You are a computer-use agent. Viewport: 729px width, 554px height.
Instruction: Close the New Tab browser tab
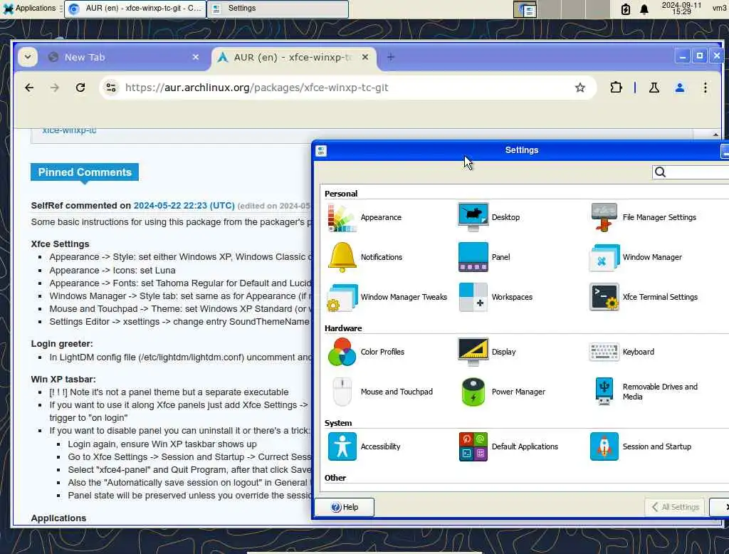196,57
